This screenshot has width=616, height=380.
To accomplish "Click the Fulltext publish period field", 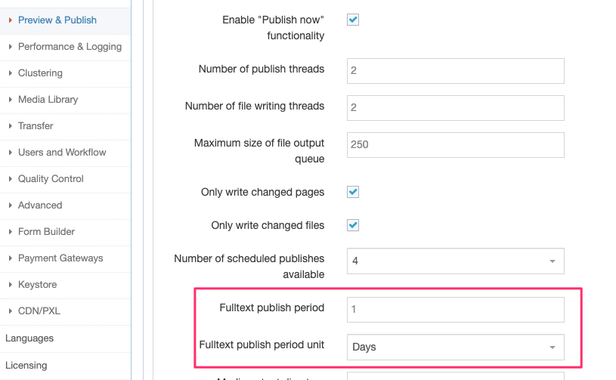I will [x=455, y=309].
